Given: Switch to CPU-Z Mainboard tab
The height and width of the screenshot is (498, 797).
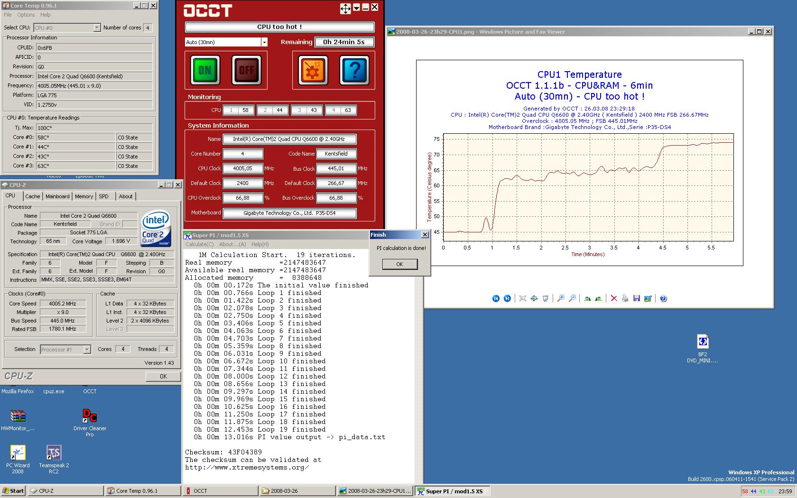Looking at the screenshot, I should (x=57, y=196).
